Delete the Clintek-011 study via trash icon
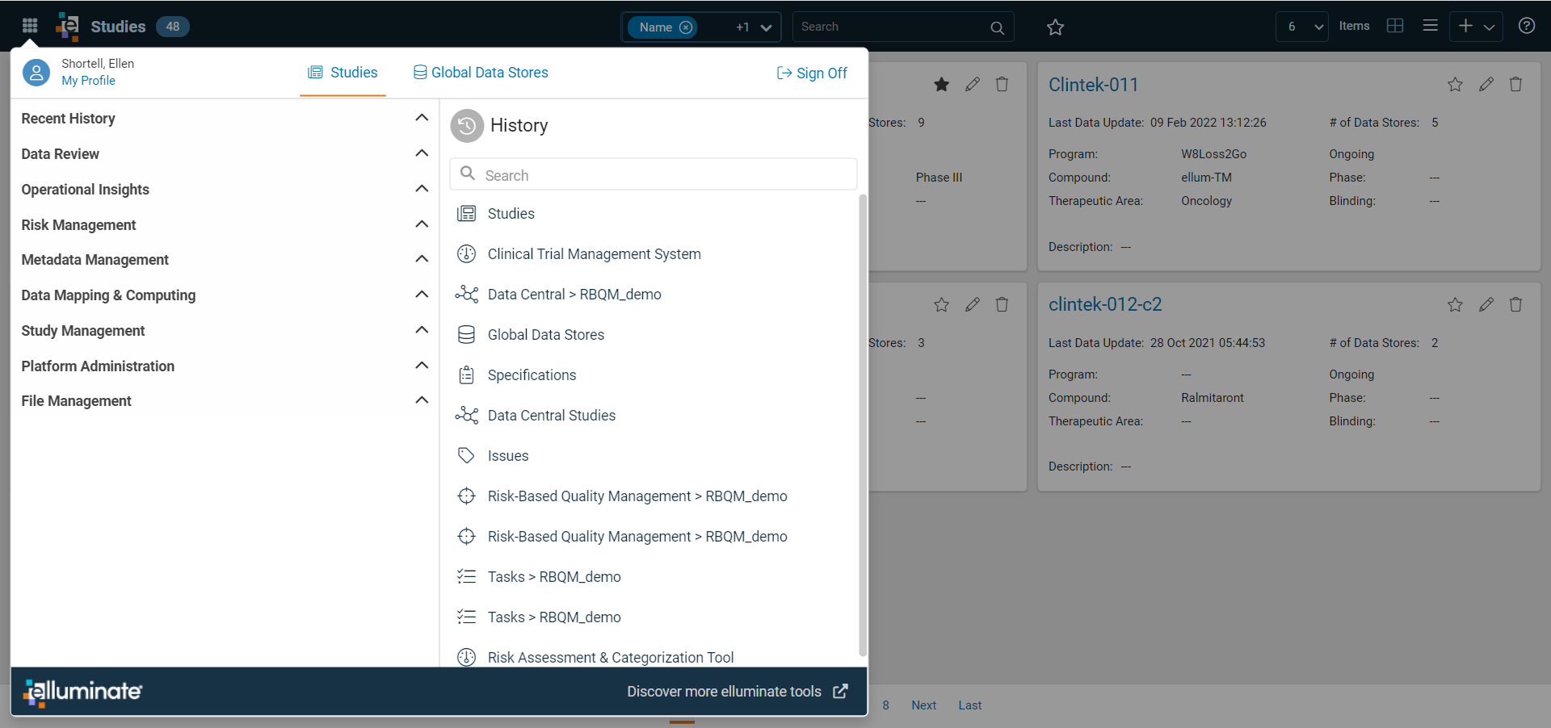1551x728 pixels. pos(1516,85)
